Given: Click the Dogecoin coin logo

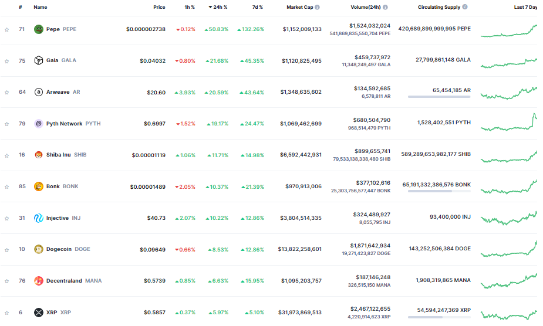Looking at the screenshot, I should (x=38, y=249).
